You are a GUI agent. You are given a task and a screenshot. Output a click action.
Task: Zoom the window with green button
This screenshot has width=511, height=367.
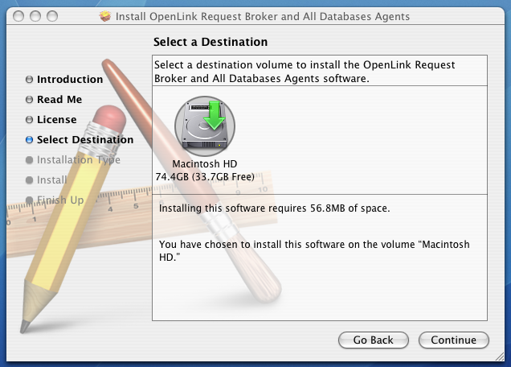(x=51, y=16)
